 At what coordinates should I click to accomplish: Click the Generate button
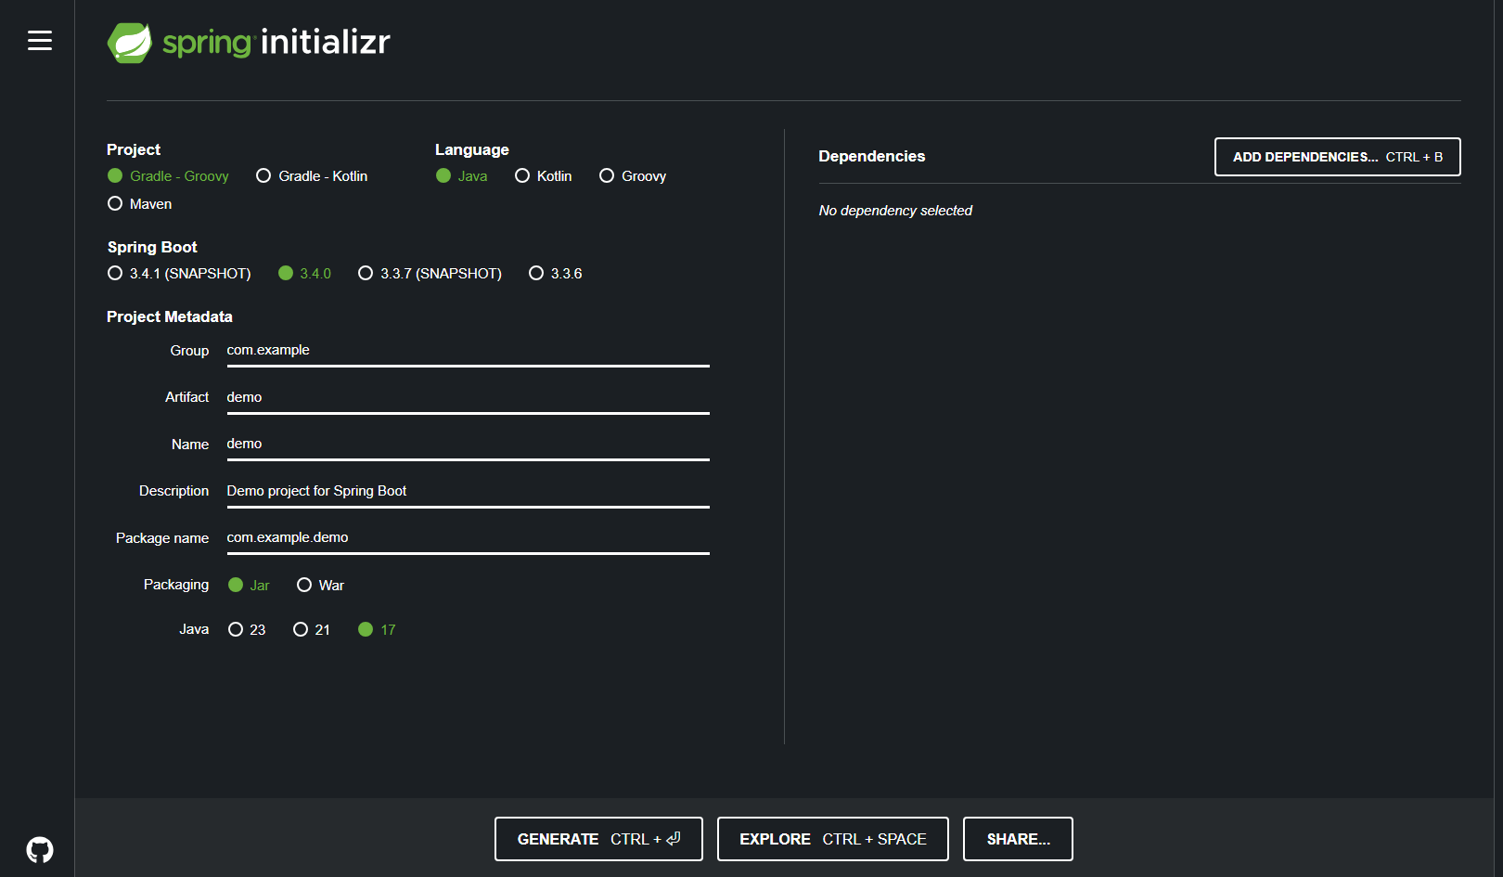(598, 839)
